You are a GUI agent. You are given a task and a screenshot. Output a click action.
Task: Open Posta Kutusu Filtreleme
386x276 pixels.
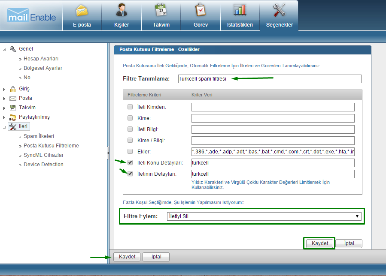click(51, 145)
